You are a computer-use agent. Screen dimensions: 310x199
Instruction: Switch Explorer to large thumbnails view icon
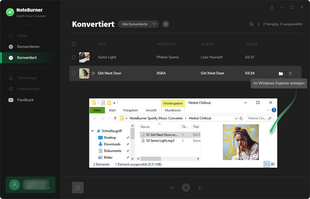coord(273,164)
